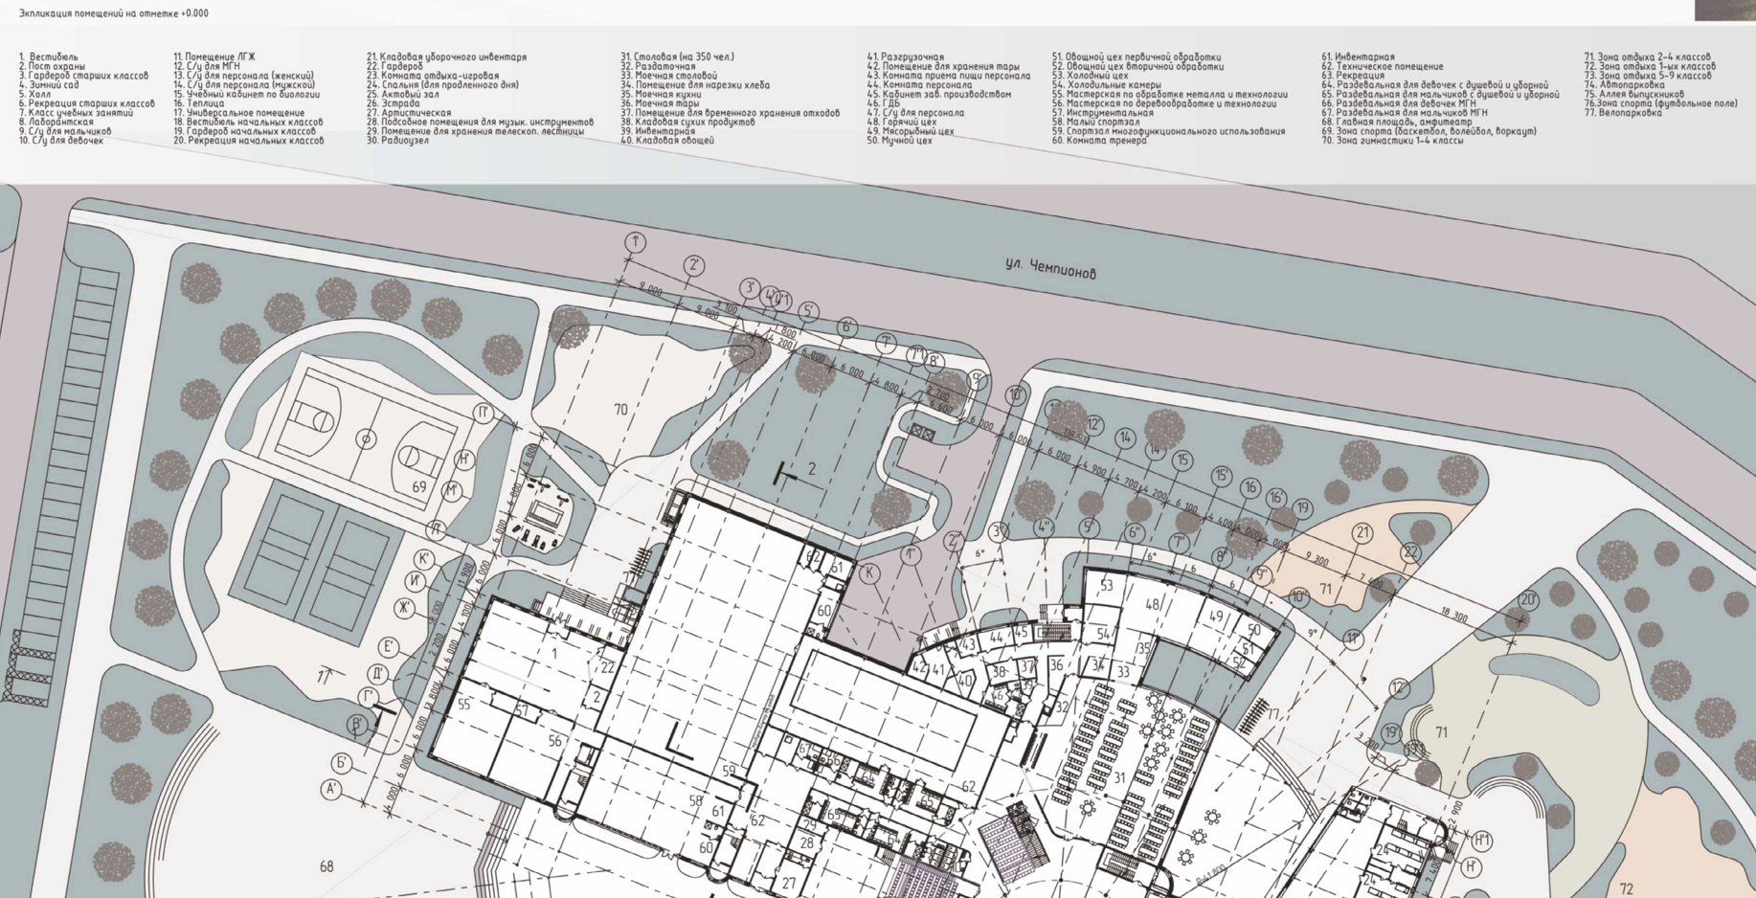Select grid axis bubble labeled 22
This screenshot has width=1756, height=898.
click(x=1410, y=552)
